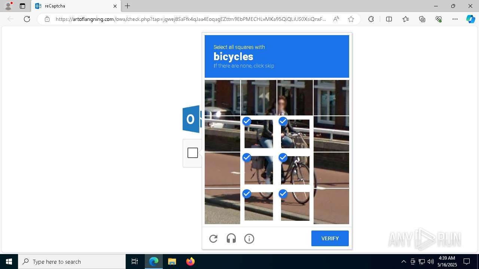Deselect the tile showing rider's jacket and backpack

pyautogui.click(x=259, y=134)
